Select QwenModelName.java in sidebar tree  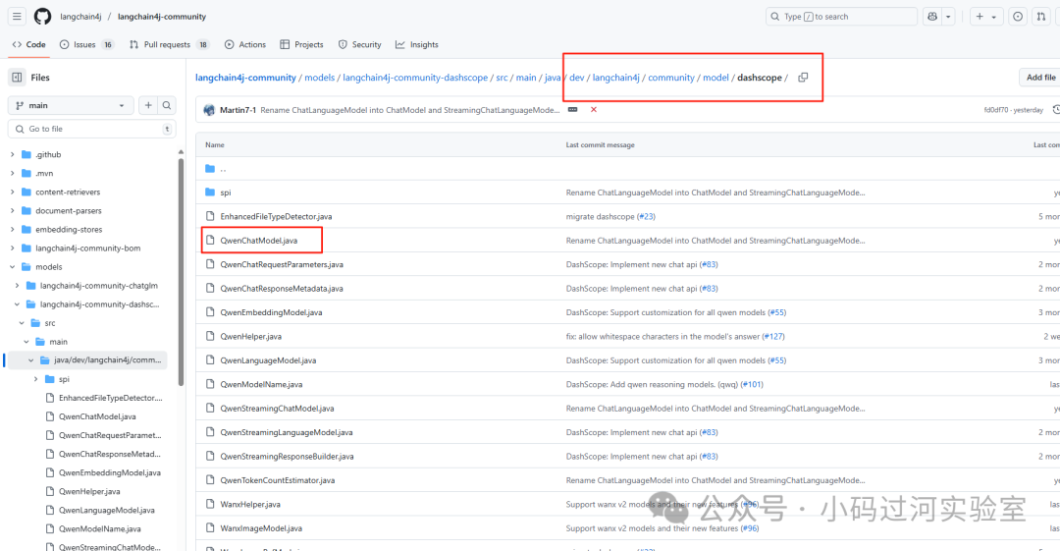[99, 528]
